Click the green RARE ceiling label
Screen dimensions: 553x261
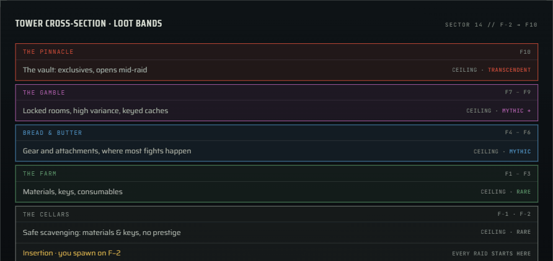(523, 192)
